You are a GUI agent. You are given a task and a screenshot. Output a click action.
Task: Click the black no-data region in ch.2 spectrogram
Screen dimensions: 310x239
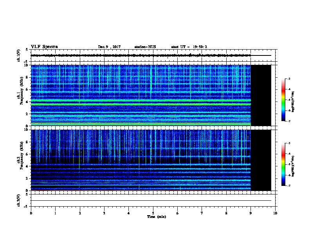tap(261, 160)
